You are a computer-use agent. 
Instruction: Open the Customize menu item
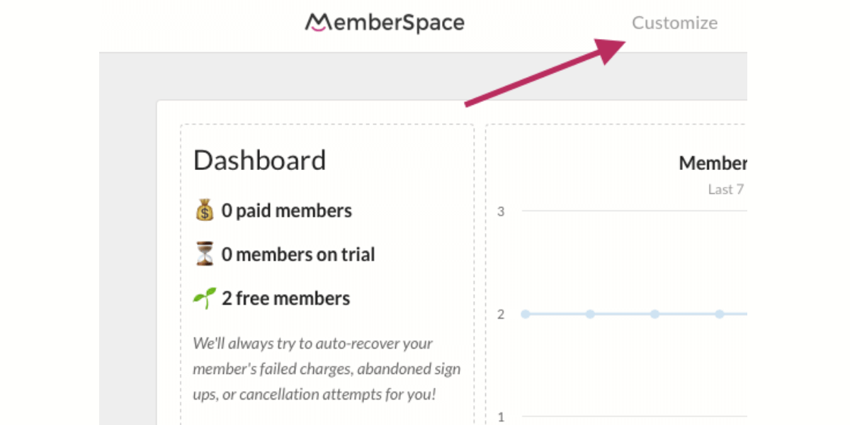(x=674, y=23)
